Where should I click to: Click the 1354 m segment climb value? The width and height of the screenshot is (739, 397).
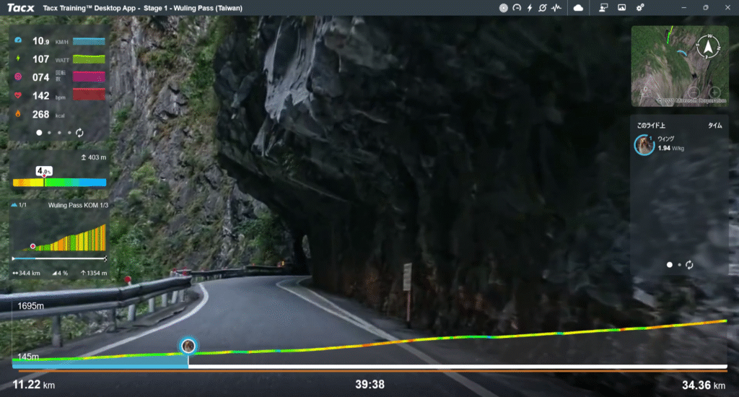click(x=94, y=273)
